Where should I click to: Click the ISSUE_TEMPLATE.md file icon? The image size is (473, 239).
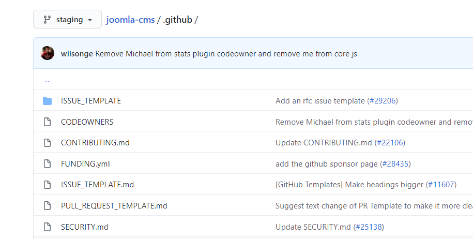tap(48, 185)
